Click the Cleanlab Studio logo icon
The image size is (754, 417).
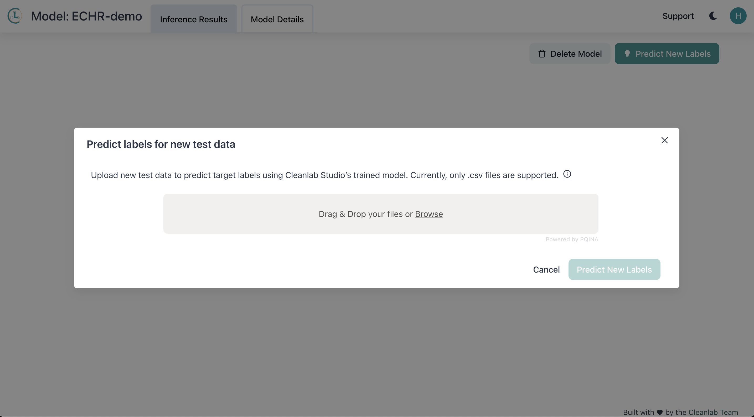pyautogui.click(x=14, y=15)
